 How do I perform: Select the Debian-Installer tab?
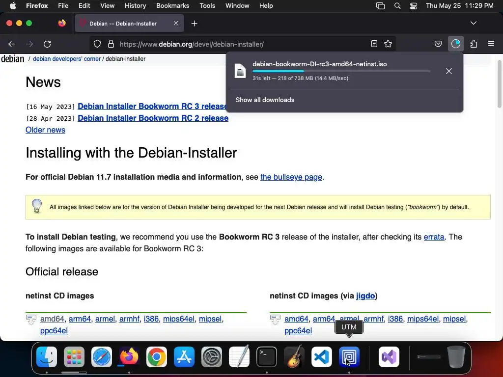[x=129, y=23]
